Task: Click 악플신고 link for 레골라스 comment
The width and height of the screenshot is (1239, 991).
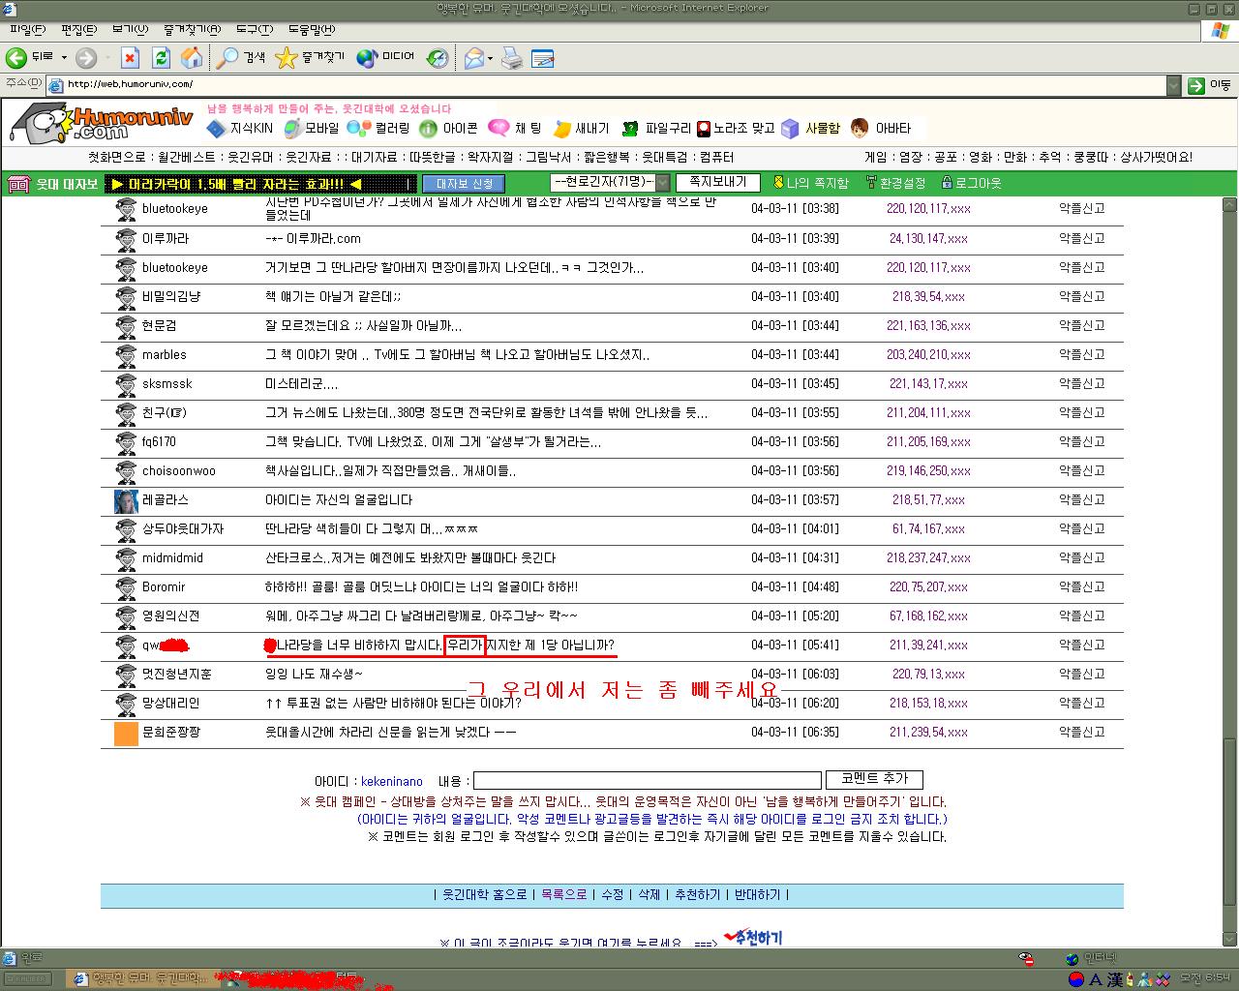Action: (1081, 499)
